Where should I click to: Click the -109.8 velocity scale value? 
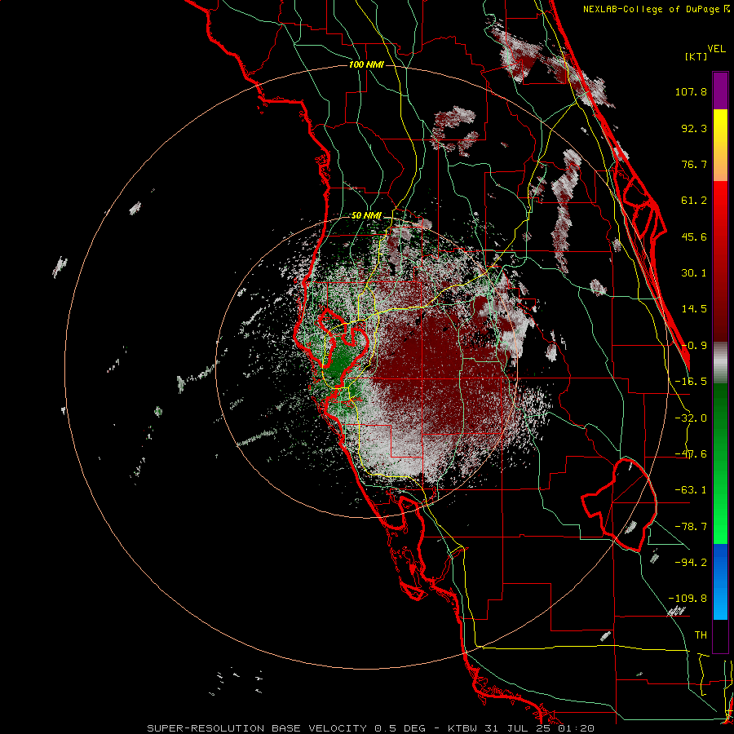pos(688,599)
